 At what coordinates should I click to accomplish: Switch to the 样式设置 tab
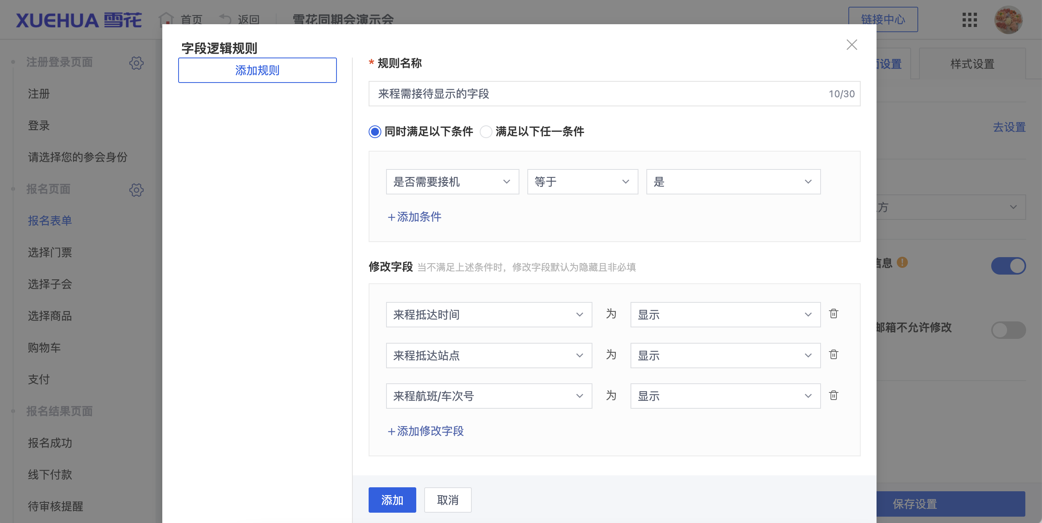tap(972, 64)
